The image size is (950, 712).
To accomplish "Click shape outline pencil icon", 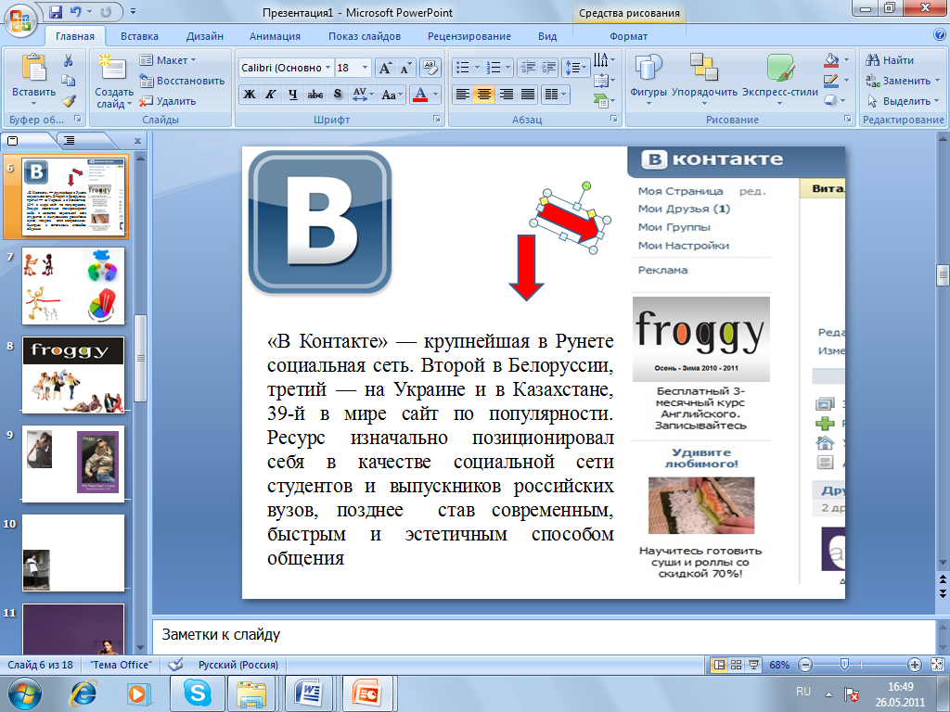I will click(831, 81).
